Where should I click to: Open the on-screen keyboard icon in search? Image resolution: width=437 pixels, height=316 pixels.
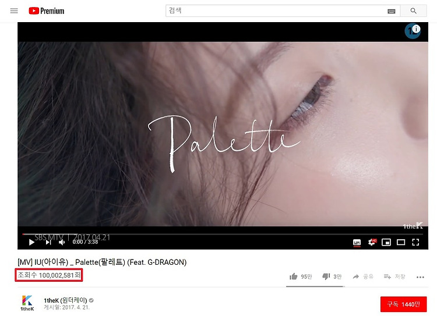[x=392, y=11]
